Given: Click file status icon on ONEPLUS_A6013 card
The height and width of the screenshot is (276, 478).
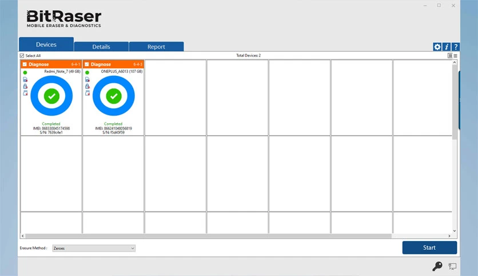Looking at the screenshot, I should tap(87, 80).
